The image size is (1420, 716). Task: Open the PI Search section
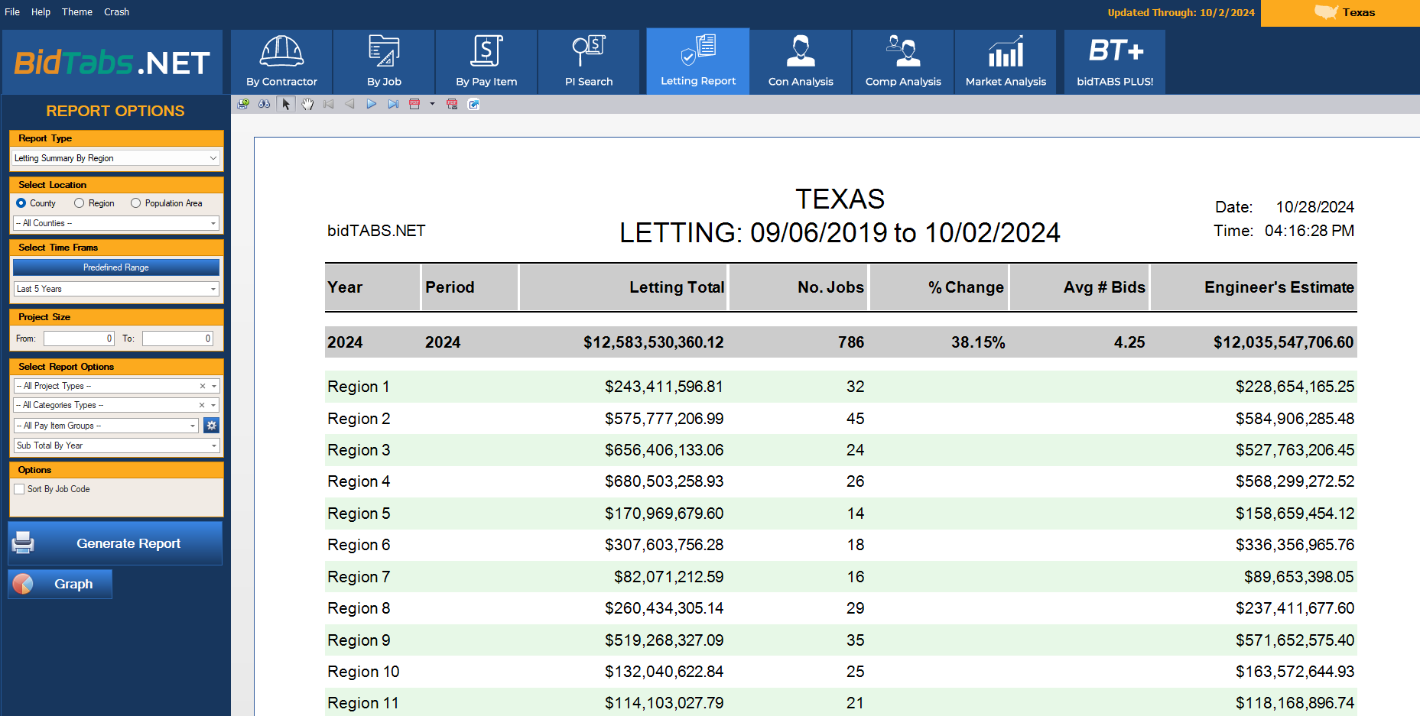click(589, 62)
